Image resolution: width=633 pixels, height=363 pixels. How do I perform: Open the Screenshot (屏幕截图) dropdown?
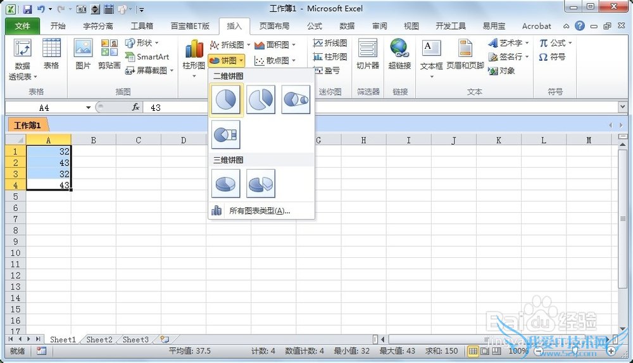click(x=149, y=71)
